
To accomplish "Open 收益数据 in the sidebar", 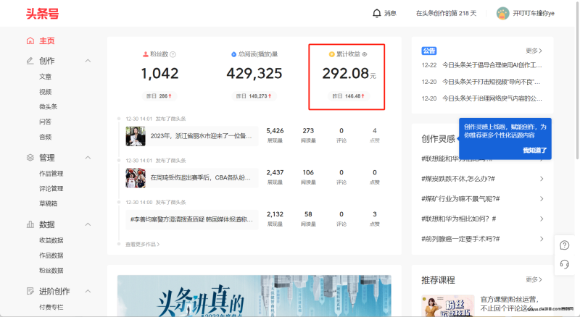I will (x=51, y=240).
